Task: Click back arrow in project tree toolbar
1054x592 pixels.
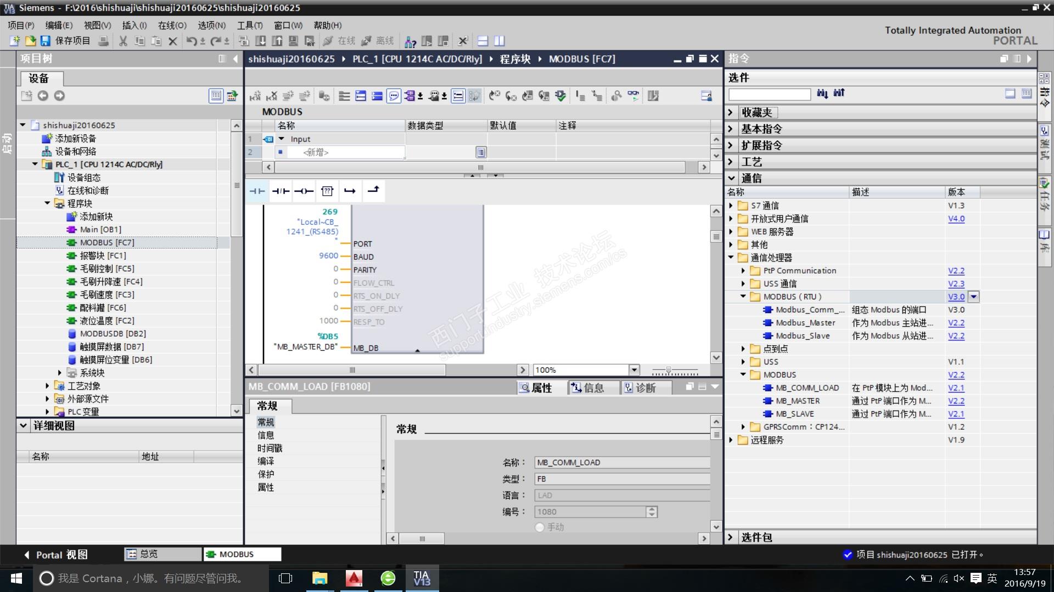Action: click(x=43, y=96)
